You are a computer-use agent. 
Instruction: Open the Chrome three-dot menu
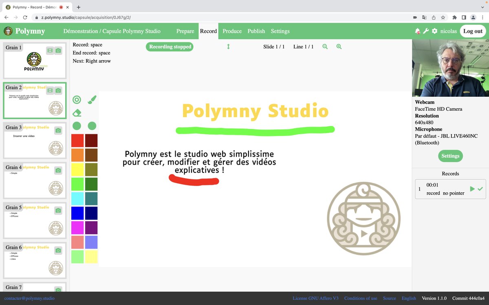[x=482, y=17]
